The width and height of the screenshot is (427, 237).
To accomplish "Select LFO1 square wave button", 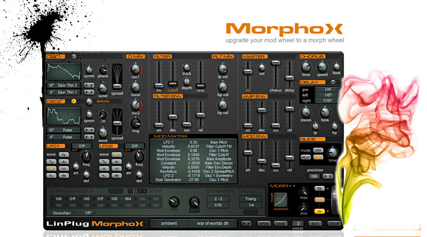I will pos(64,155).
